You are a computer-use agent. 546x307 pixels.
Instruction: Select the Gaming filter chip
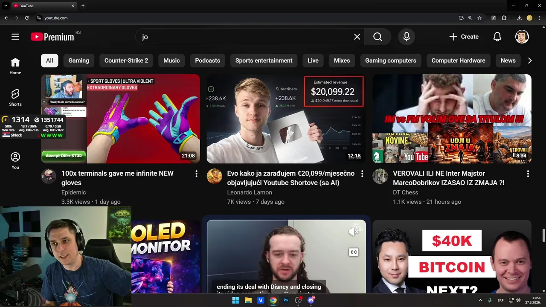pos(79,61)
